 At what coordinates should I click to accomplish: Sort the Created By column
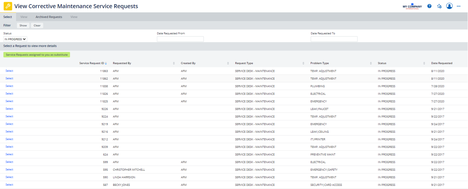coord(228,63)
